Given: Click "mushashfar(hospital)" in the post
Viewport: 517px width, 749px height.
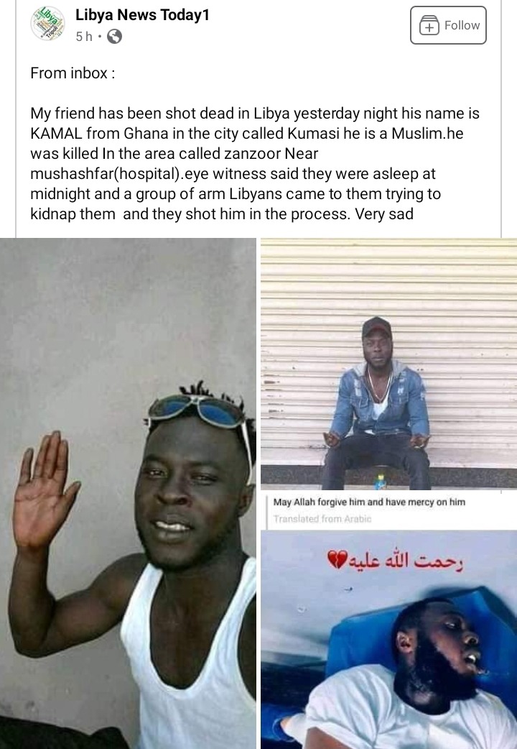Looking at the screenshot, I should pyautogui.click(x=105, y=174).
